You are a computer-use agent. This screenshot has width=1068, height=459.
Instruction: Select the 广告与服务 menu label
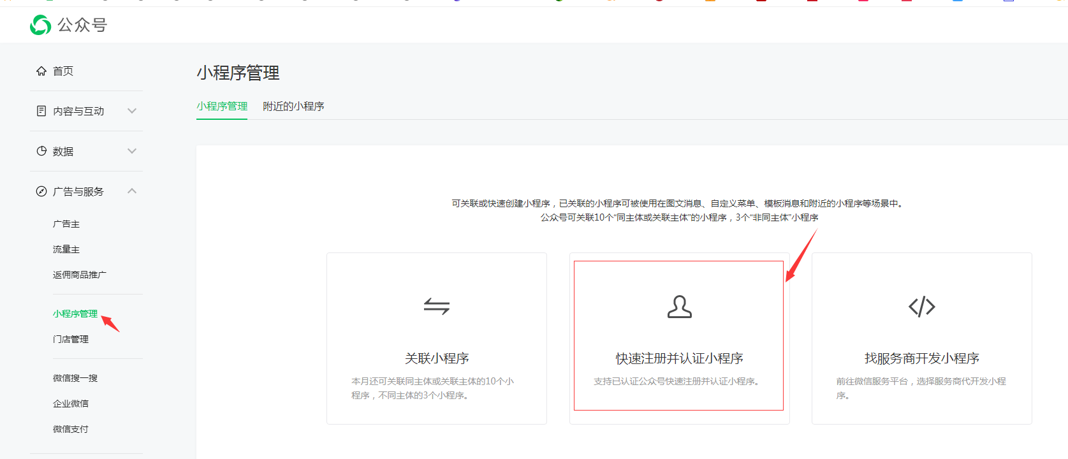[x=78, y=191]
